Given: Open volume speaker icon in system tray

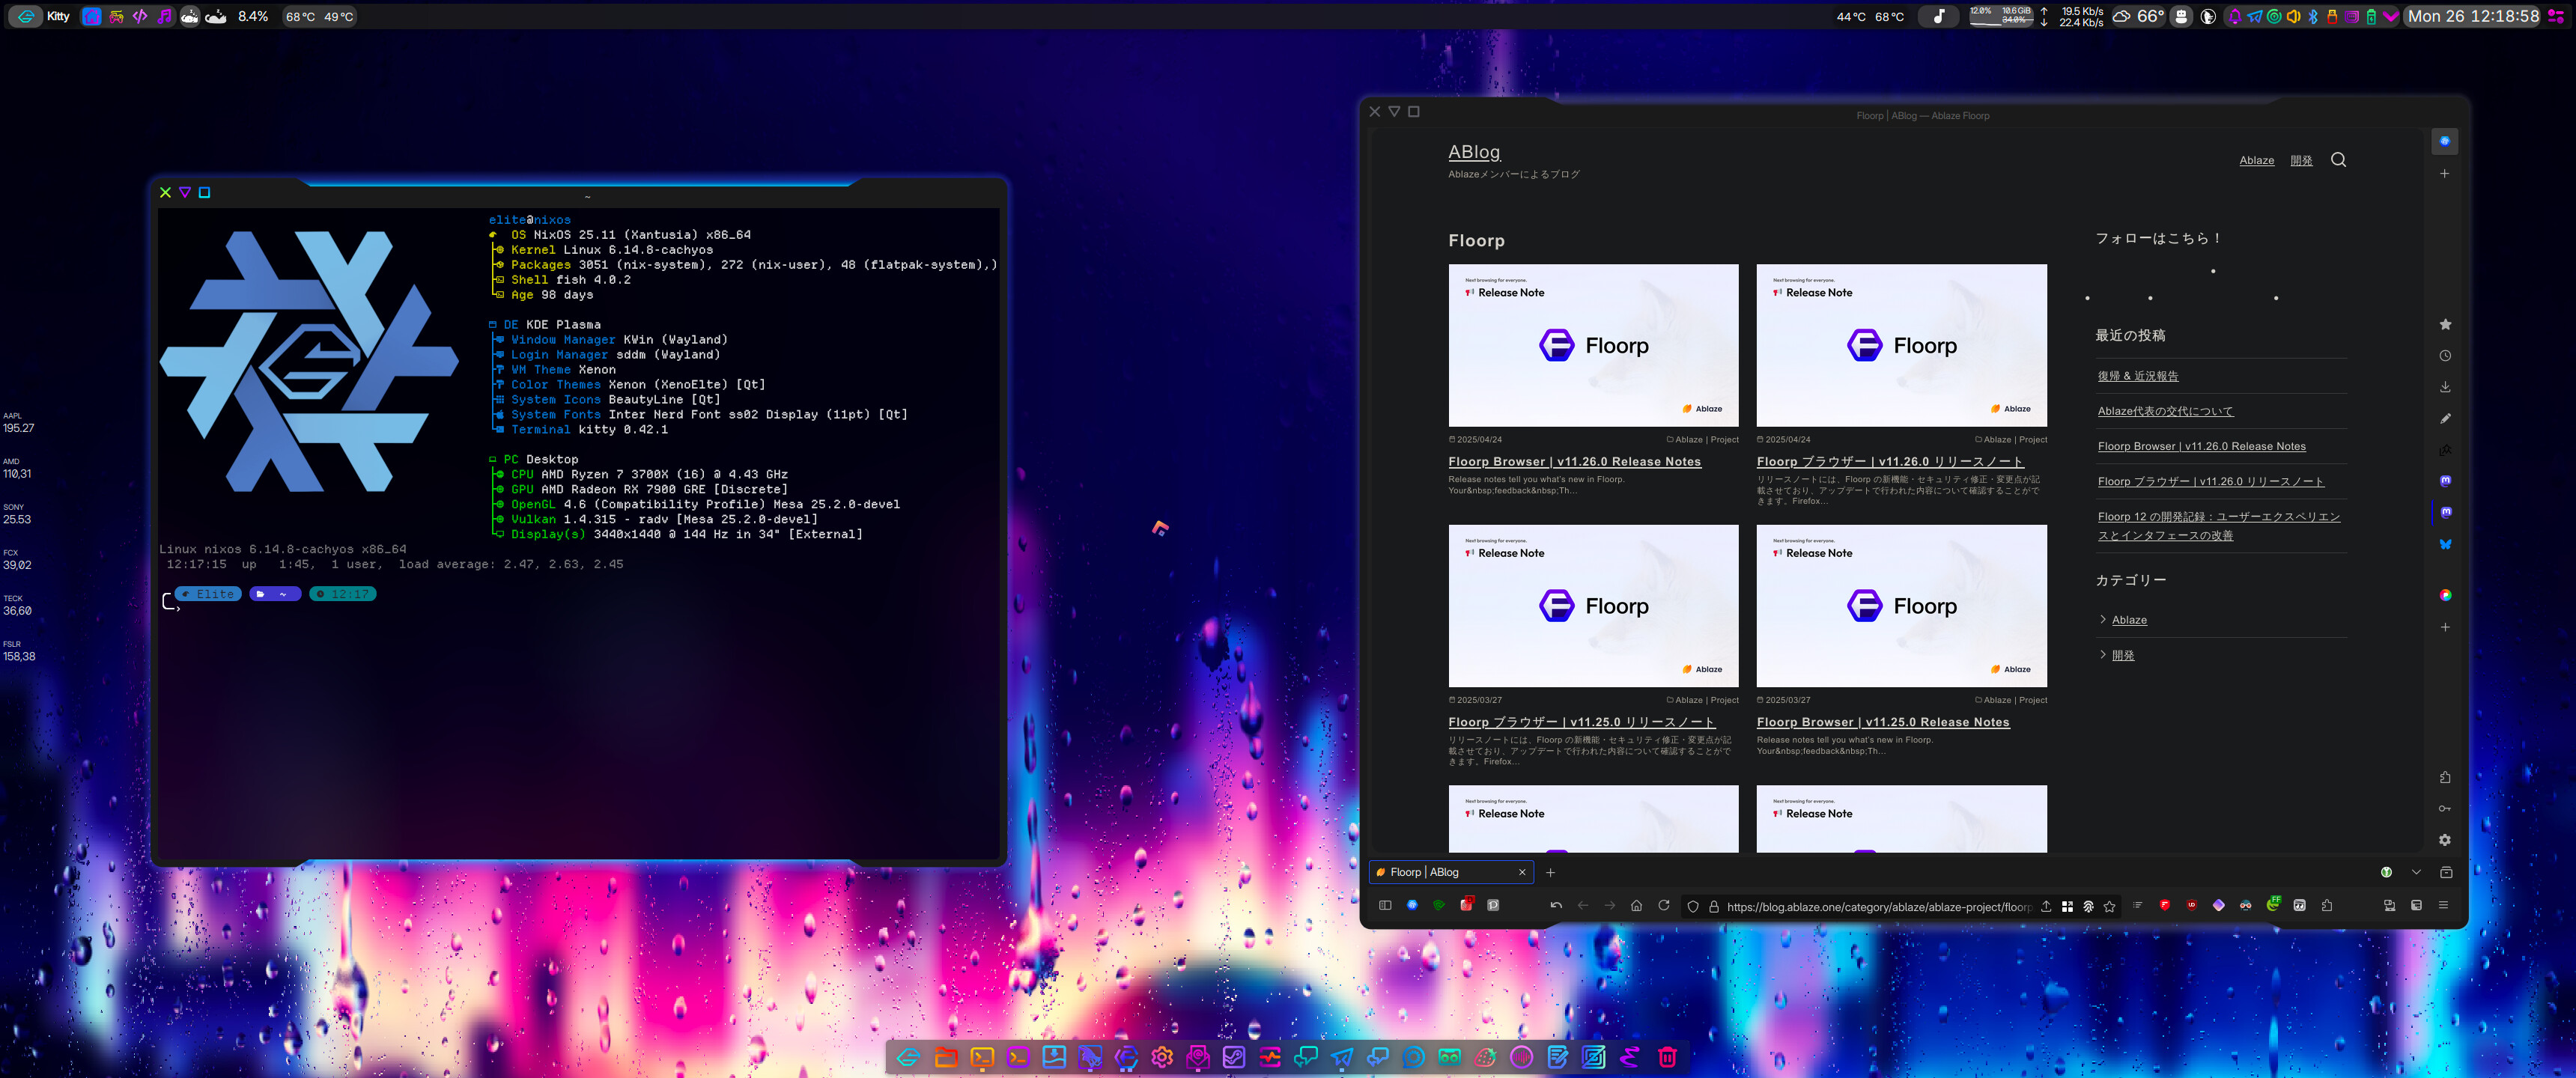Looking at the screenshot, I should tap(2293, 16).
